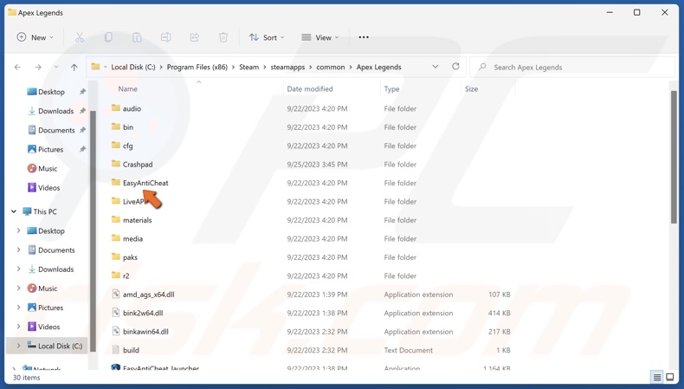The image size is (684, 389).
Task: Click steamapps breadcrumb segment
Action: 287,68
